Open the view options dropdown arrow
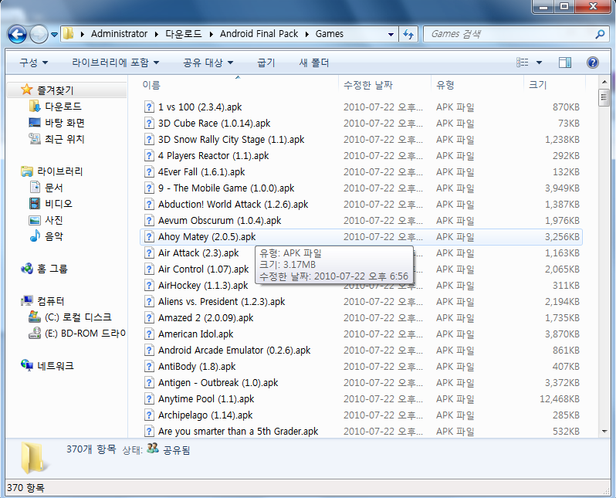The width and height of the screenshot is (616, 498). (x=539, y=63)
